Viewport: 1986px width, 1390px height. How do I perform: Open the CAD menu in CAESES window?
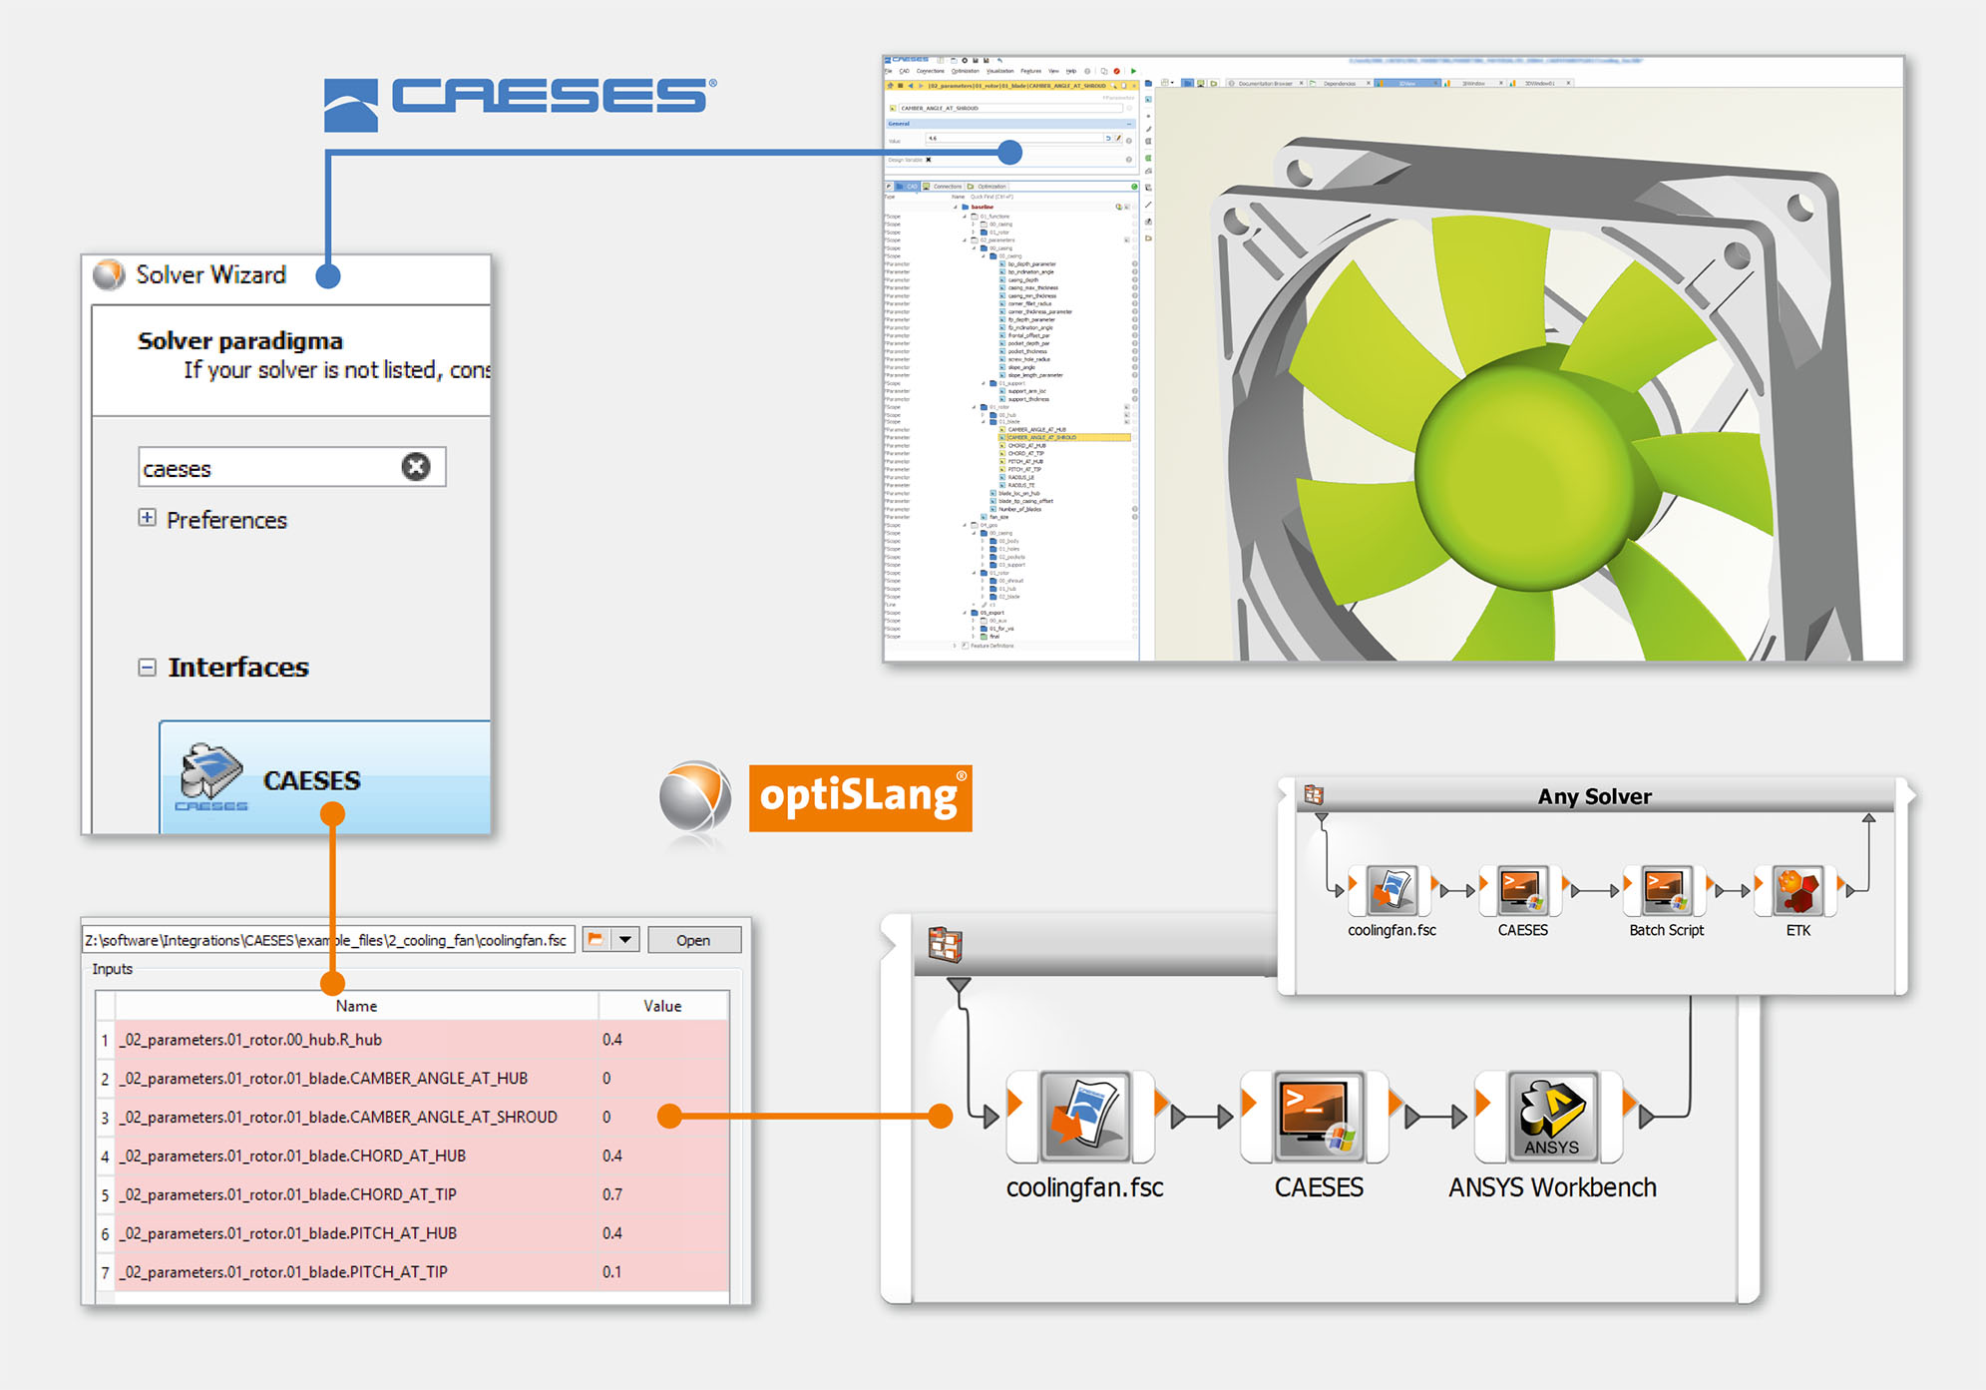[x=905, y=72]
